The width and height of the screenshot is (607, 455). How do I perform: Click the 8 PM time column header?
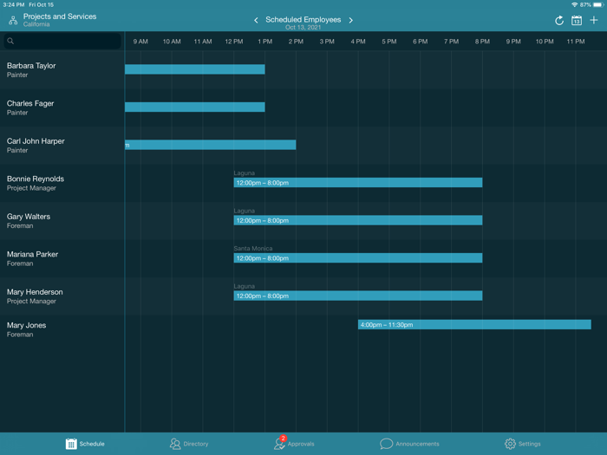pos(482,42)
